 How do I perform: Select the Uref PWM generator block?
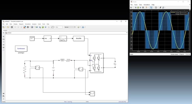point(47,38)
